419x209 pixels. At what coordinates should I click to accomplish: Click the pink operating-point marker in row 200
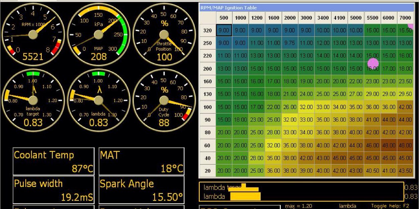(x=373, y=63)
